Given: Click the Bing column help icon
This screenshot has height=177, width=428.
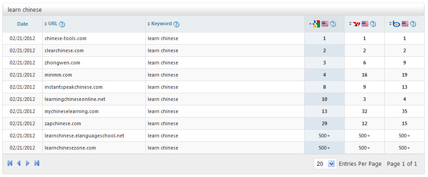Looking at the screenshot, I should coord(413,24).
